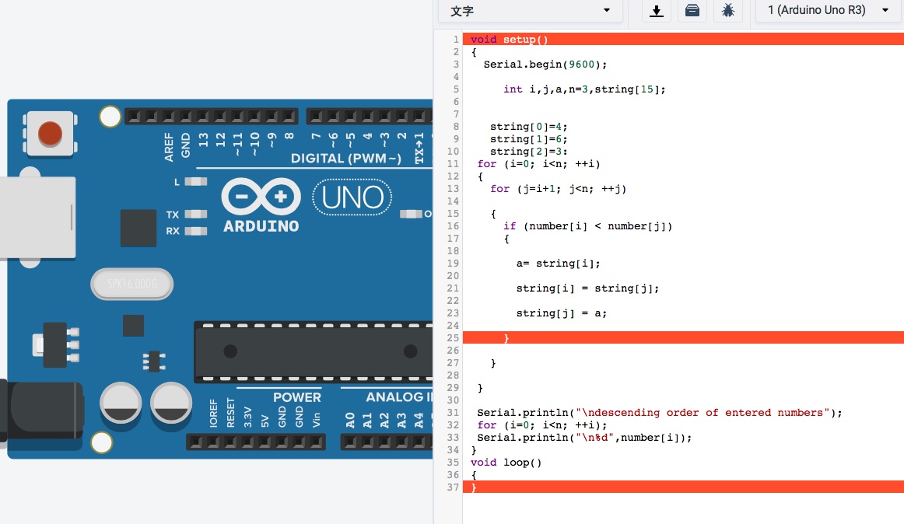
Task: Click the highlighted error brace on line 25
Action: point(506,338)
